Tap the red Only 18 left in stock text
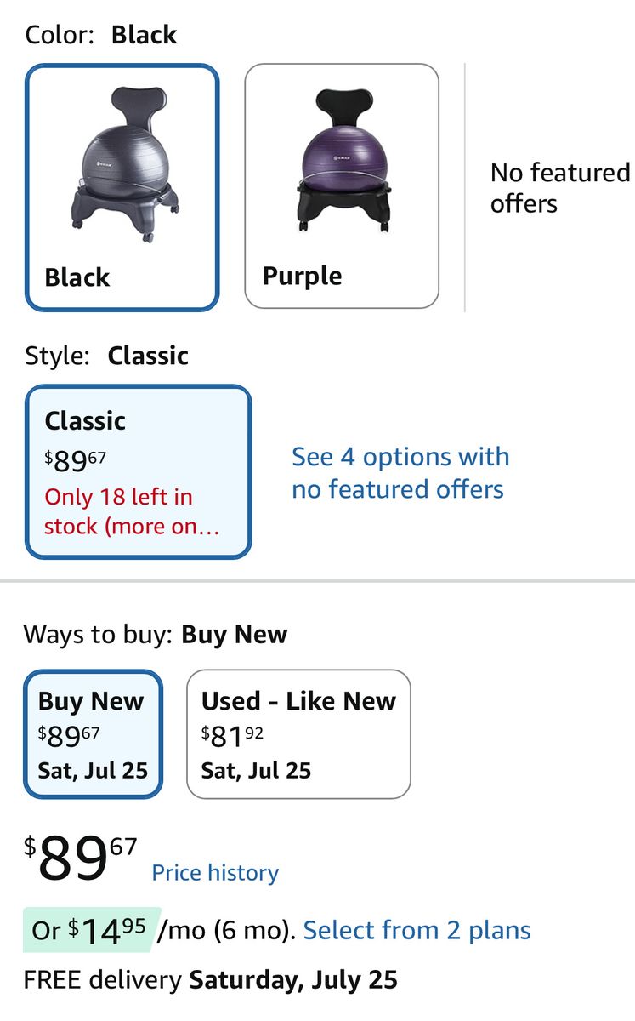This screenshot has height=1021, width=635. (132, 511)
